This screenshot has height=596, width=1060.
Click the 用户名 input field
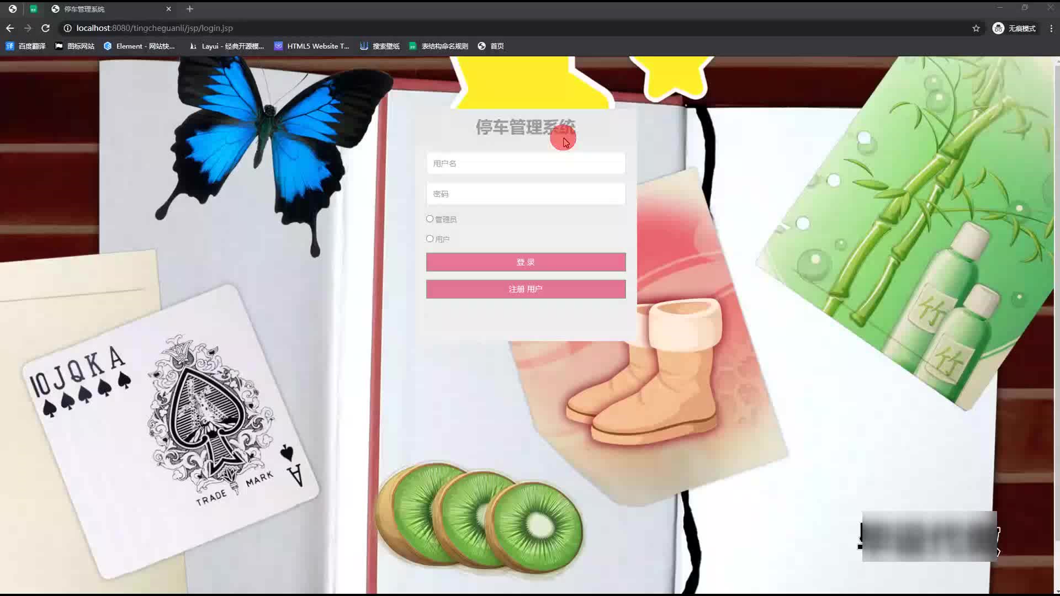point(526,163)
